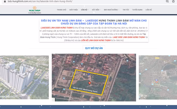This screenshot has width=177, height=109.
Task: Open the center satellite map with yellow outline
Action: coord(94,78)
